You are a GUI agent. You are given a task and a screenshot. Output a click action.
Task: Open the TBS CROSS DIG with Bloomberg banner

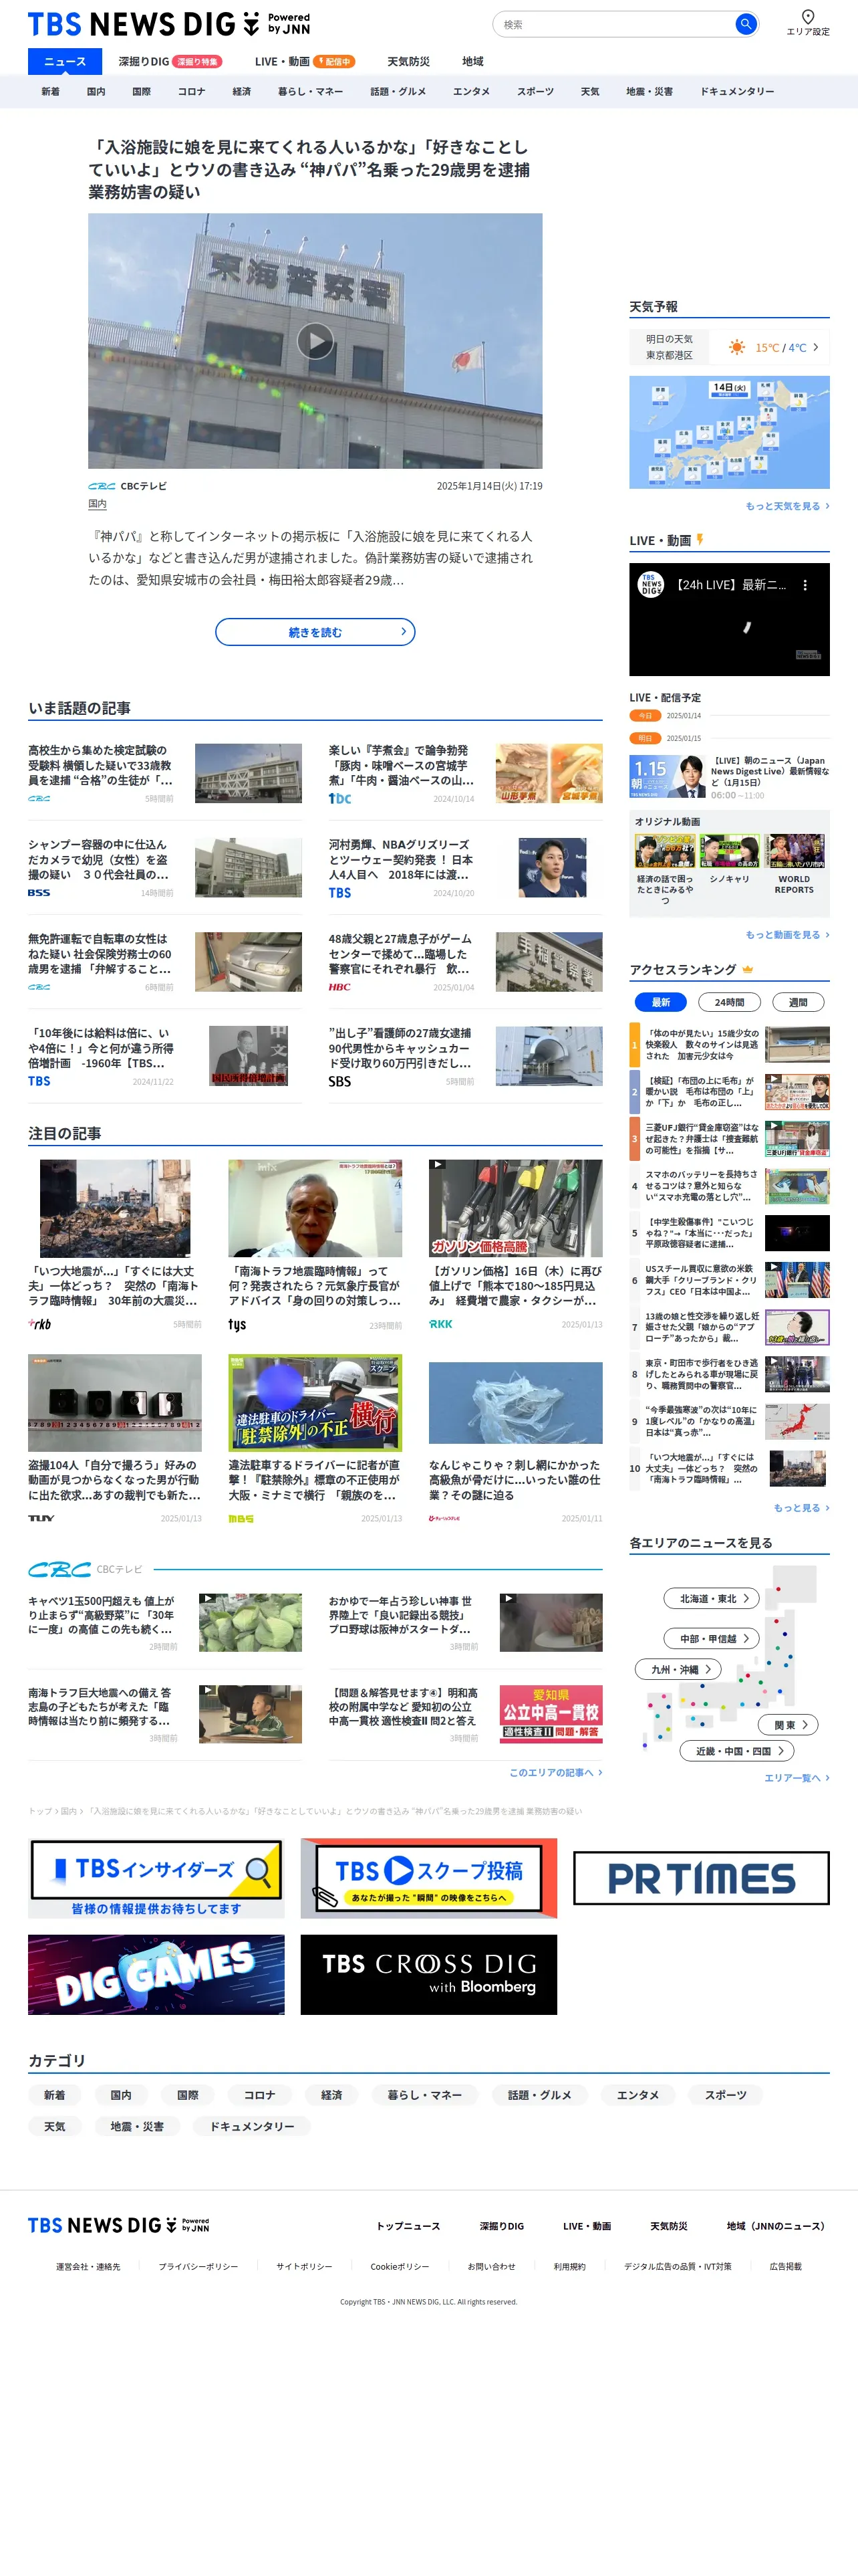[x=428, y=1974]
